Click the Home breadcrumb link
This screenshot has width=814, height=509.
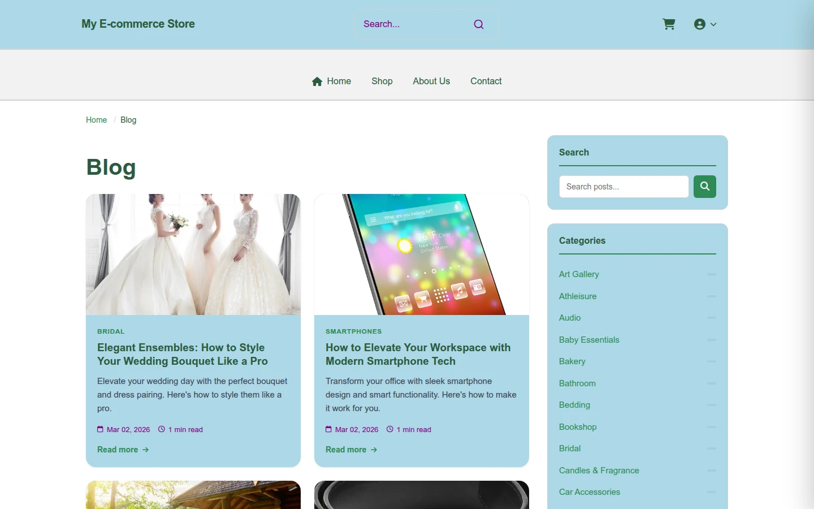coord(96,120)
